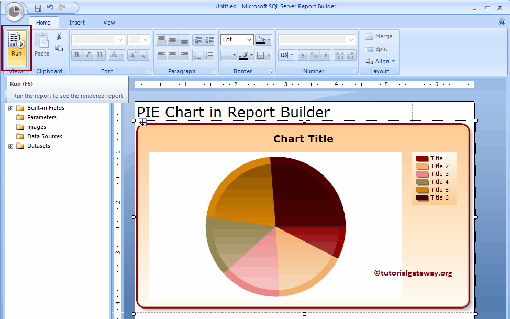Switch to the Home ribbon tab
This screenshot has width=510, height=319.
coord(43,23)
